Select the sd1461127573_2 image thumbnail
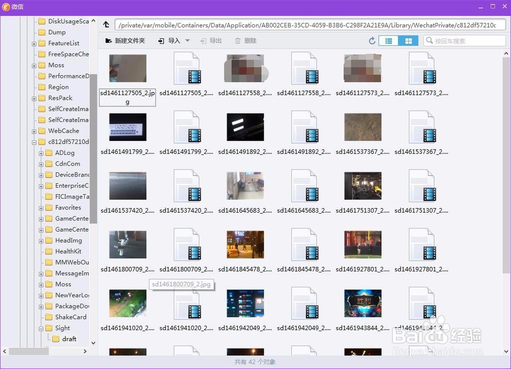 [x=363, y=68]
